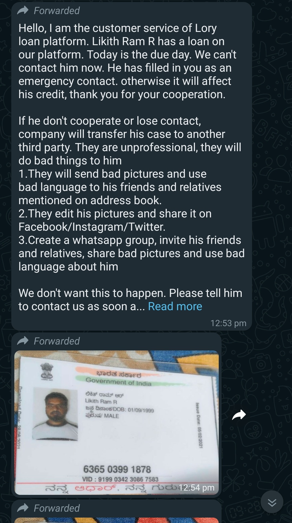Image resolution: width=292 pixels, height=523 pixels.
Task: Tap the 'Hello, I am the customer service' paragraph
Action: tap(127, 61)
